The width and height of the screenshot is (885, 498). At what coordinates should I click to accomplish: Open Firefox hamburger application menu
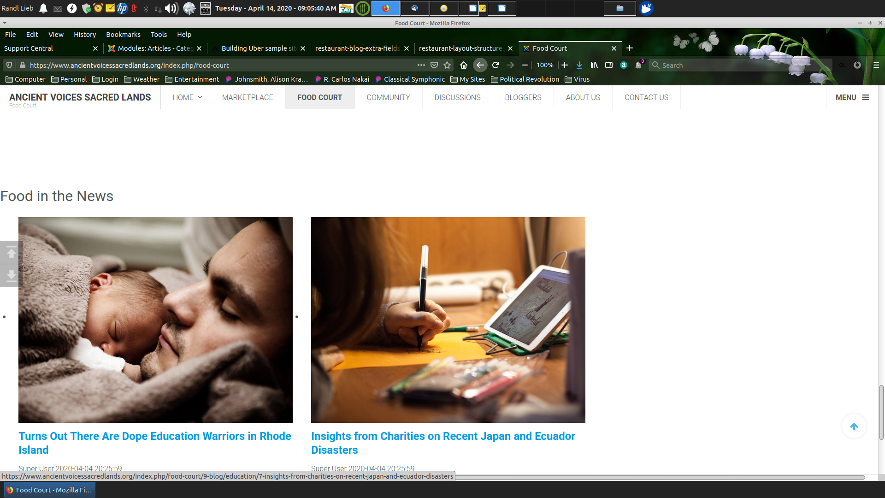pyautogui.click(x=876, y=65)
